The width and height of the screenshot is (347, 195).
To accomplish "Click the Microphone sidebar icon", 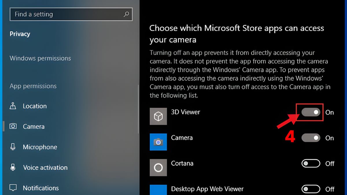I will pyautogui.click(x=13, y=147).
